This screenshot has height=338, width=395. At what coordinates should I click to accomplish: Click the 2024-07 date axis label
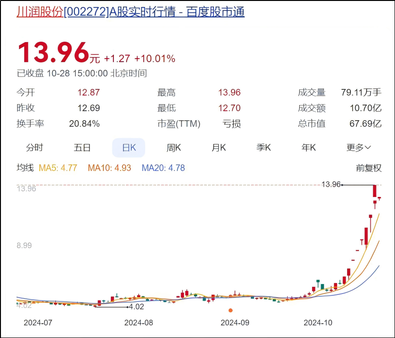pos(38,323)
